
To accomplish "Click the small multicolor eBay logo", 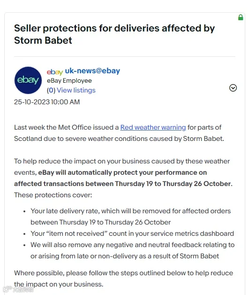I will (x=55, y=72).
